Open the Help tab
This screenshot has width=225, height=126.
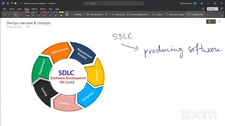(57, 9)
